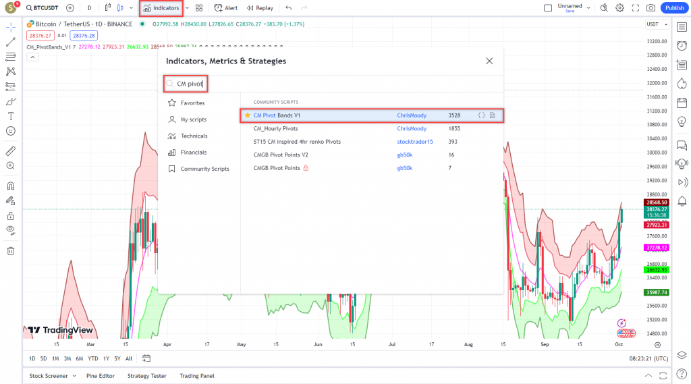Enter fullscreen mode
The height and width of the screenshot is (384, 691).
[635, 8]
